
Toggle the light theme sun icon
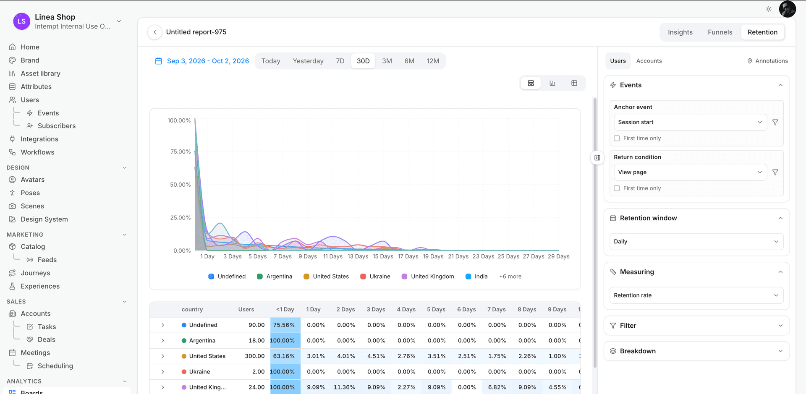click(769, 9)
